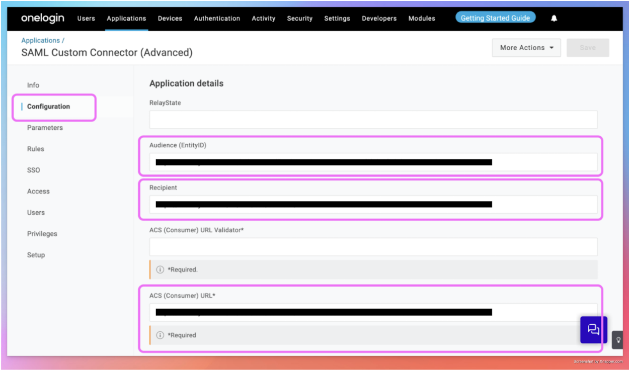630x371 pixels.
Task: Select the Configuration sidebar tab
Action: 48,107
